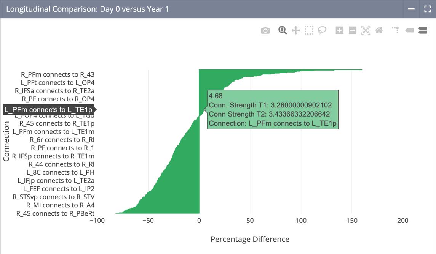Expand the panel to fullscreen
Screen dimensions: 436x254
point(427,9)
